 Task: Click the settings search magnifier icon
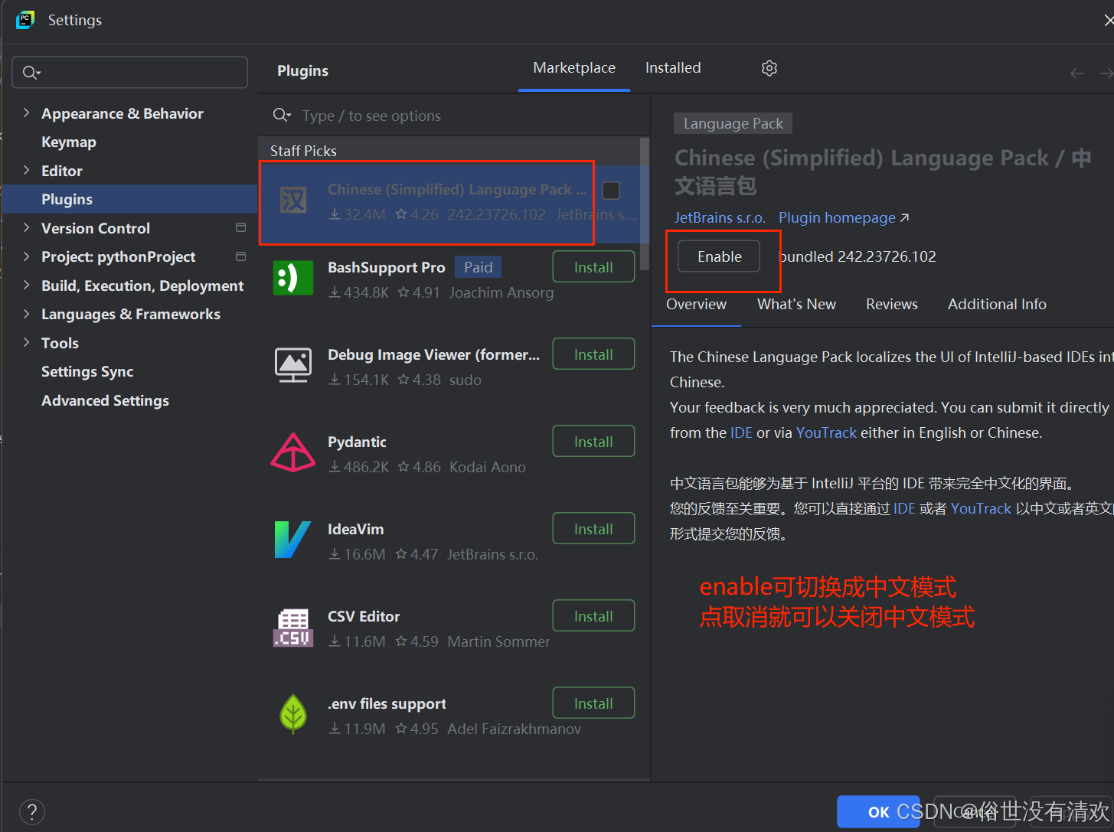[31, 73]
